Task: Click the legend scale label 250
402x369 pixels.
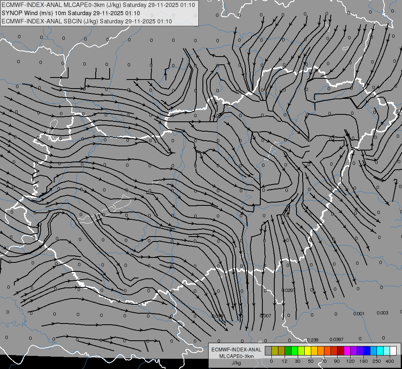Action: point(377,361)
